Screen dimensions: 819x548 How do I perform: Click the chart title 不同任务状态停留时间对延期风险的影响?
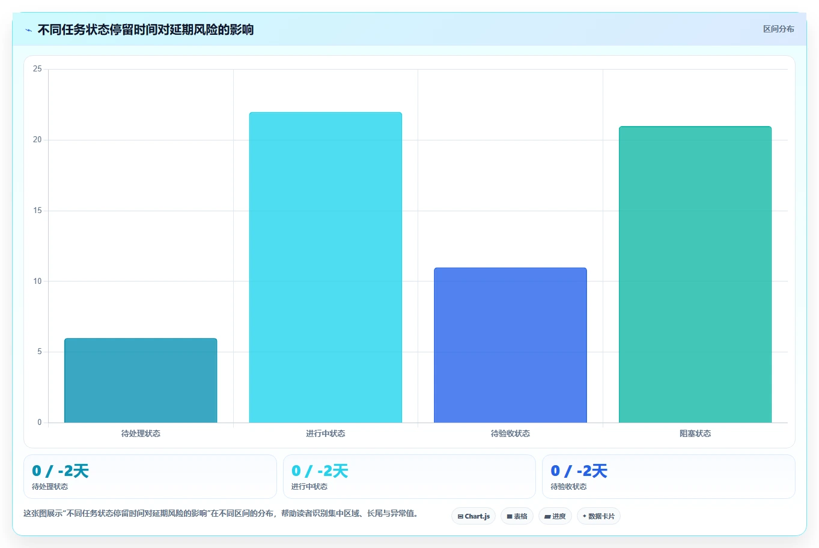click(x=145, y=29)
